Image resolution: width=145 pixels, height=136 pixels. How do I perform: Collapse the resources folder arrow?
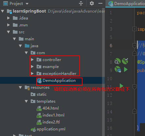coord(20,87)
